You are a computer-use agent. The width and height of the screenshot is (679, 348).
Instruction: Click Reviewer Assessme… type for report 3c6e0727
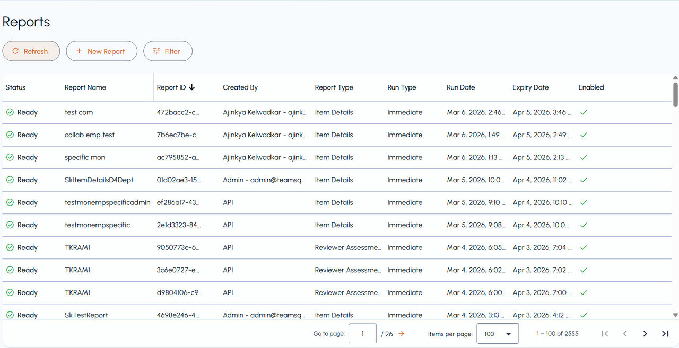pyautogui.click(x=348, y=270)
